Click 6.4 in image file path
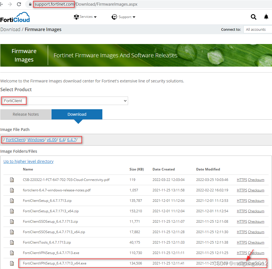The height and width of the screenshot is (269, 272). [x=62, y=140]
